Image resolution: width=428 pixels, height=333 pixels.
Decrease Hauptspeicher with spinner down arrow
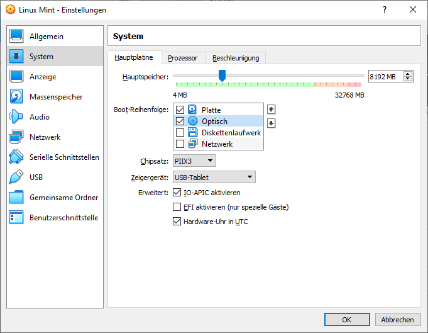click(407, 79)
